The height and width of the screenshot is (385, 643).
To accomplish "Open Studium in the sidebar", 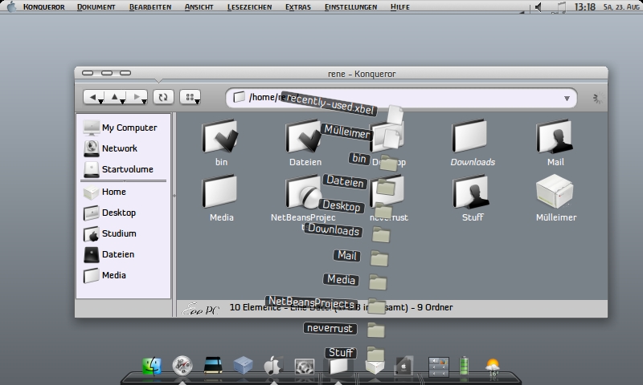I will tap(110, 233).
